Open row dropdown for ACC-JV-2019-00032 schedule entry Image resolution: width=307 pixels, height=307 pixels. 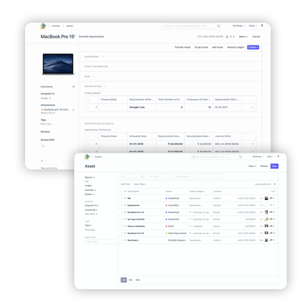tap(253, 144)
